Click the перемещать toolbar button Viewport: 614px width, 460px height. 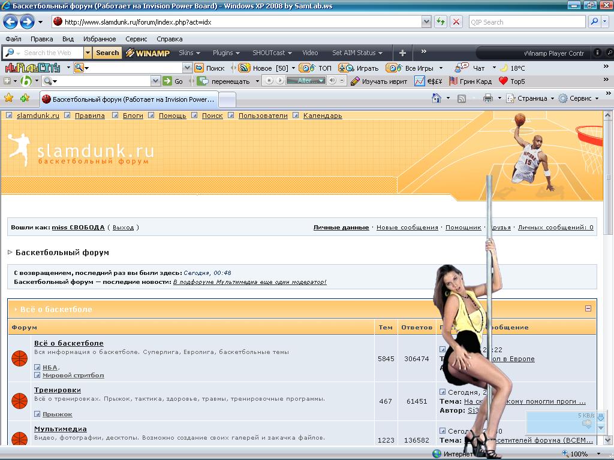[x=224, y=81]
